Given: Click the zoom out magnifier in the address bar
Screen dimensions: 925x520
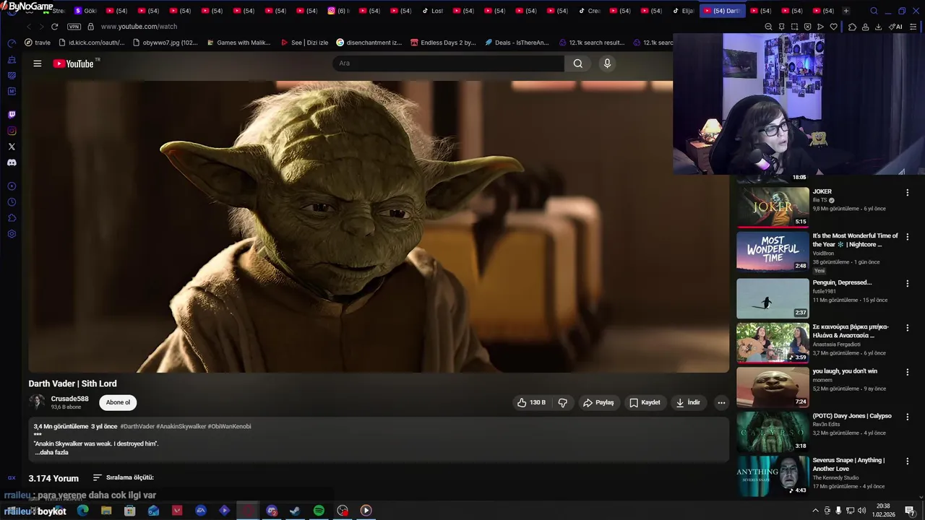Looking at the screenshot, I should click(x=768, y=27).
